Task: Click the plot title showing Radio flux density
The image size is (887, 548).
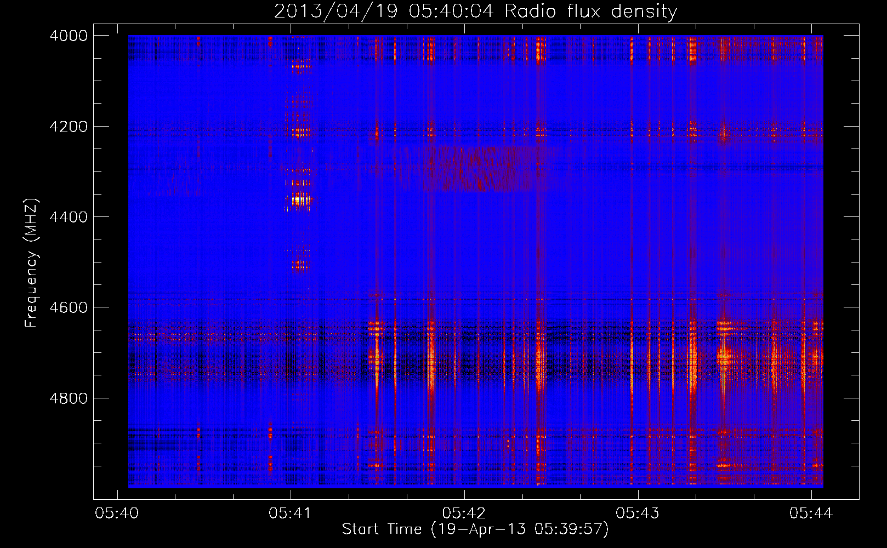Action: coord(475,11)
